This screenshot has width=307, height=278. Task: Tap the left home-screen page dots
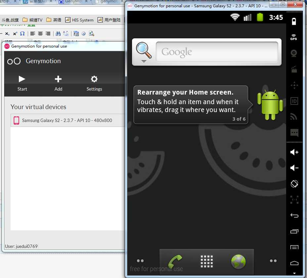pyautogui.click(x=140, y=260)
